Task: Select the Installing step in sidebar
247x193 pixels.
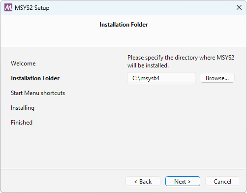Action: (x=23, y=108)
